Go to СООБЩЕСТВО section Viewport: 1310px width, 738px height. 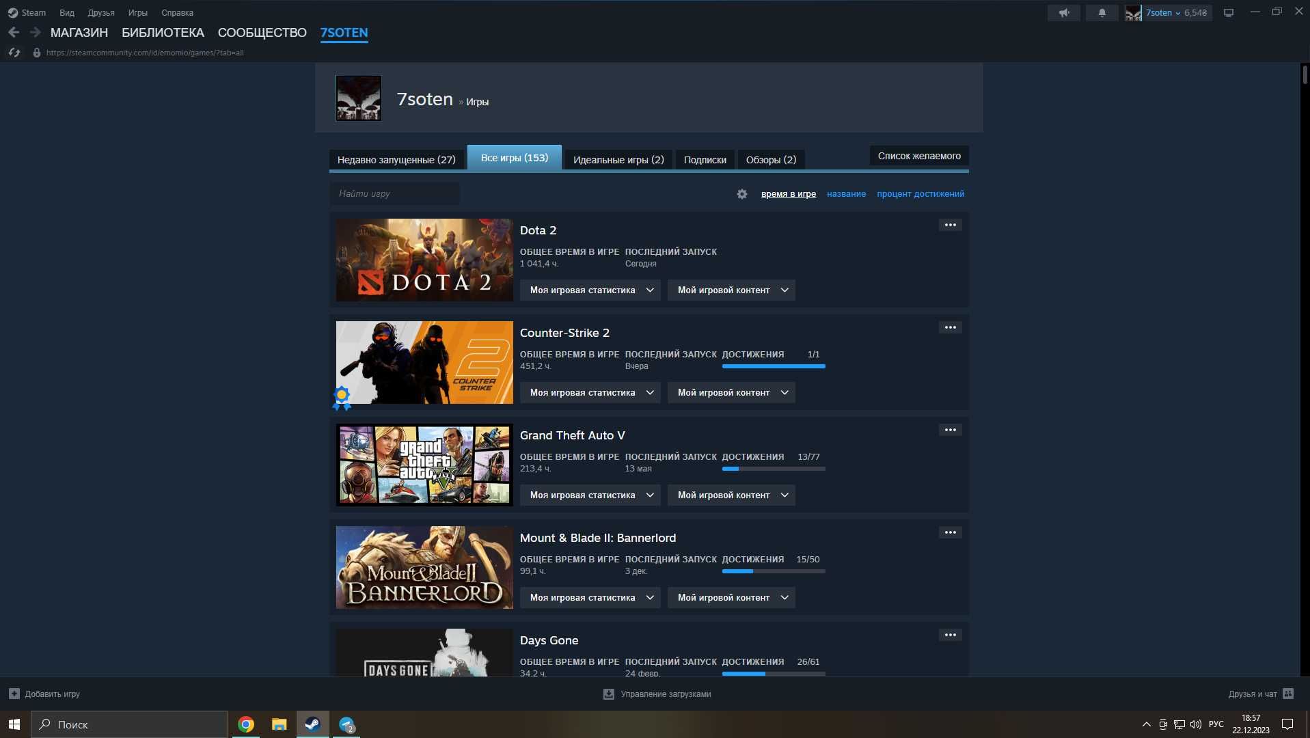tap(262, 33)
